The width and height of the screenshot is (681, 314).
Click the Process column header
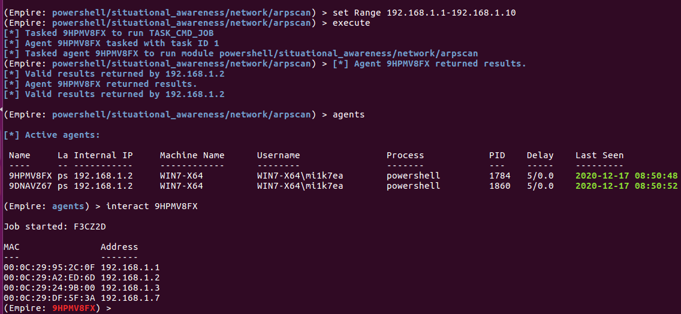click(405, 155)
